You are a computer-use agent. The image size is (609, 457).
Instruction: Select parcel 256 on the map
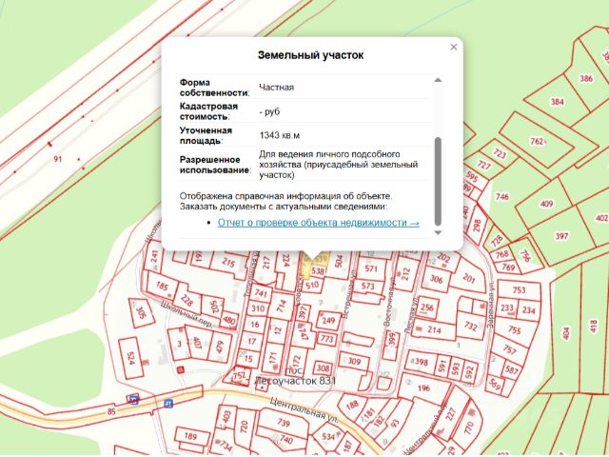pos(427,308)
